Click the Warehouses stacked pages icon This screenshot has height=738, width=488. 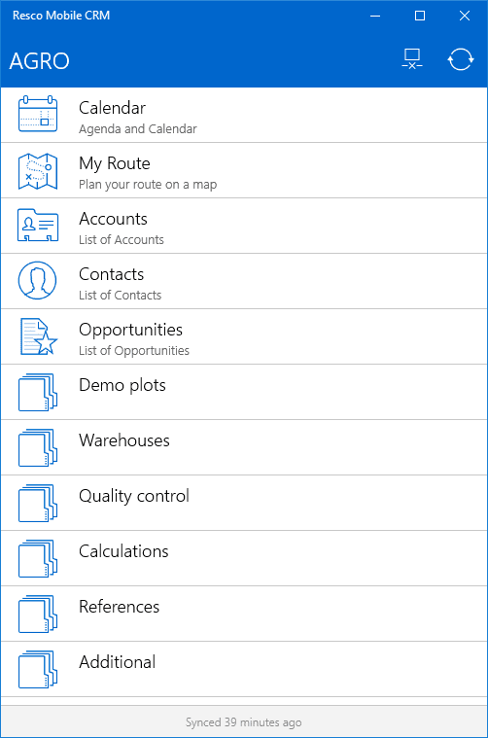tap(38, 447)
